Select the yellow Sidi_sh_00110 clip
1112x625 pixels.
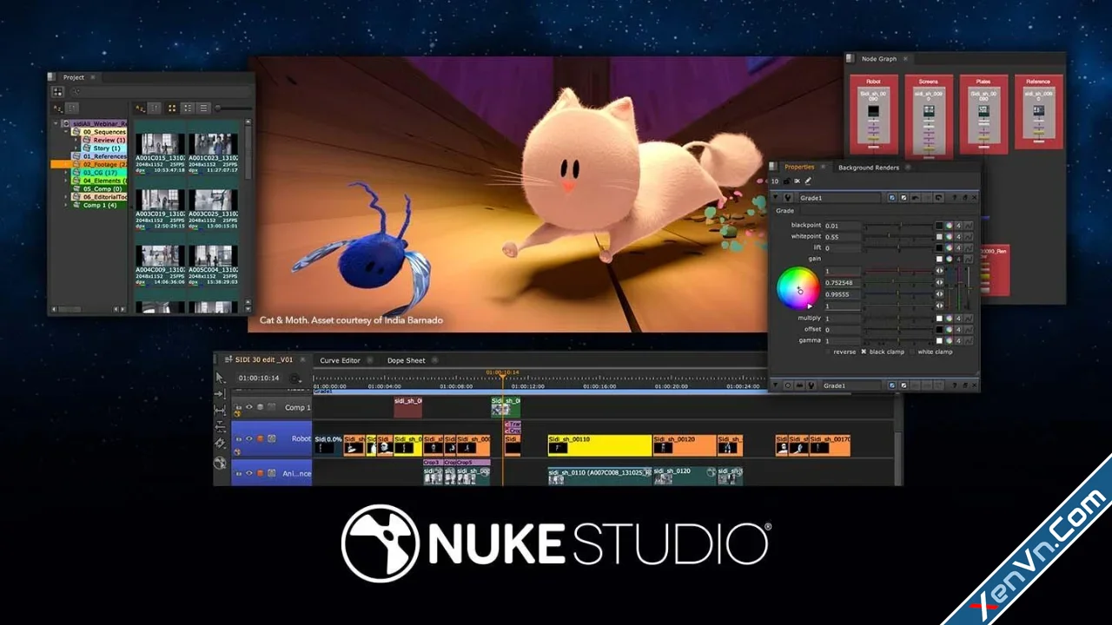click(599, 445)
